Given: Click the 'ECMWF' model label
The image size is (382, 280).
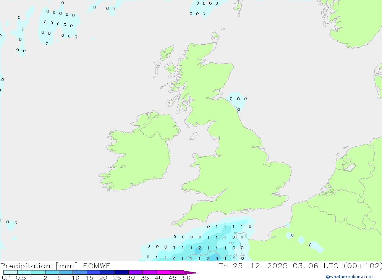Looking at the screenshot, I should point(97,265).
